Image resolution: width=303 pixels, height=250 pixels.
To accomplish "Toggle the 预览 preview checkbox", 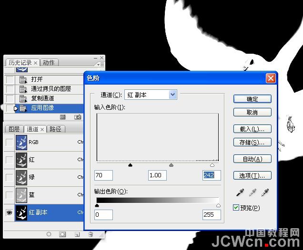I will (236, 208).
